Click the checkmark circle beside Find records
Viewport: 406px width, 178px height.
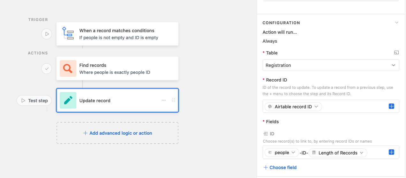(47, 68)
